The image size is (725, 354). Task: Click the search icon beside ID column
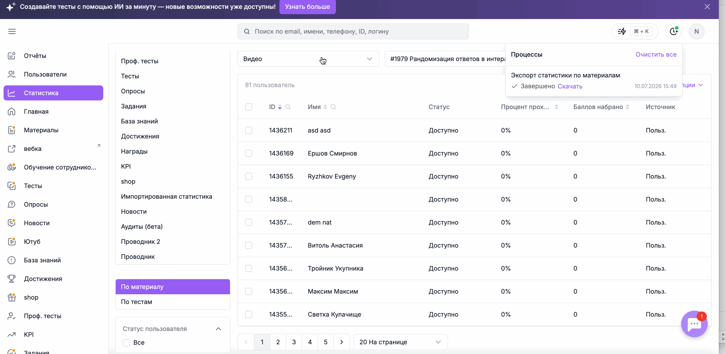[x=288, y=107]
